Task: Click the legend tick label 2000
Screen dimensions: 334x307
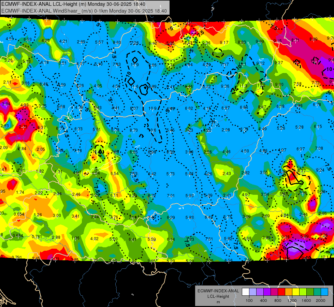Action: coord(321,301)
